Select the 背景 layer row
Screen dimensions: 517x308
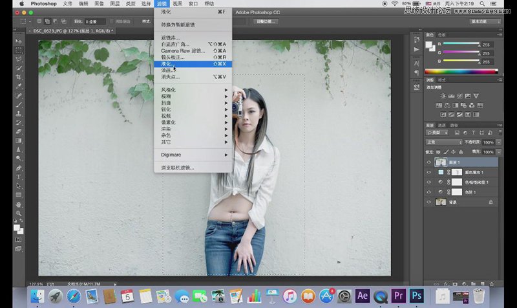tap(461, 202)
